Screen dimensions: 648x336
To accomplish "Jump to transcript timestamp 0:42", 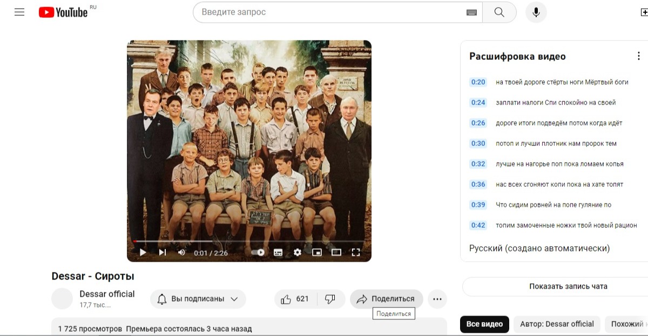I will 478,225.
